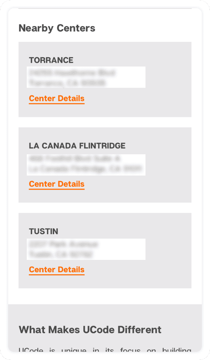
Task: Click blank space right of Tustin address
Action: pyautogui.click(x=168, y=249)
